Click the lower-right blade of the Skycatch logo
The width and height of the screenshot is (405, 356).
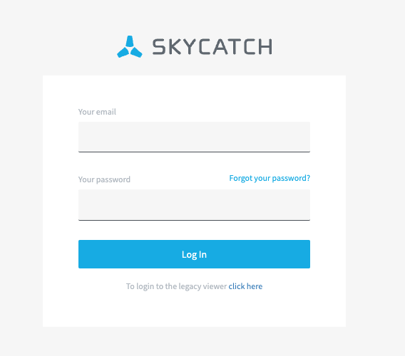click(136, 53)
